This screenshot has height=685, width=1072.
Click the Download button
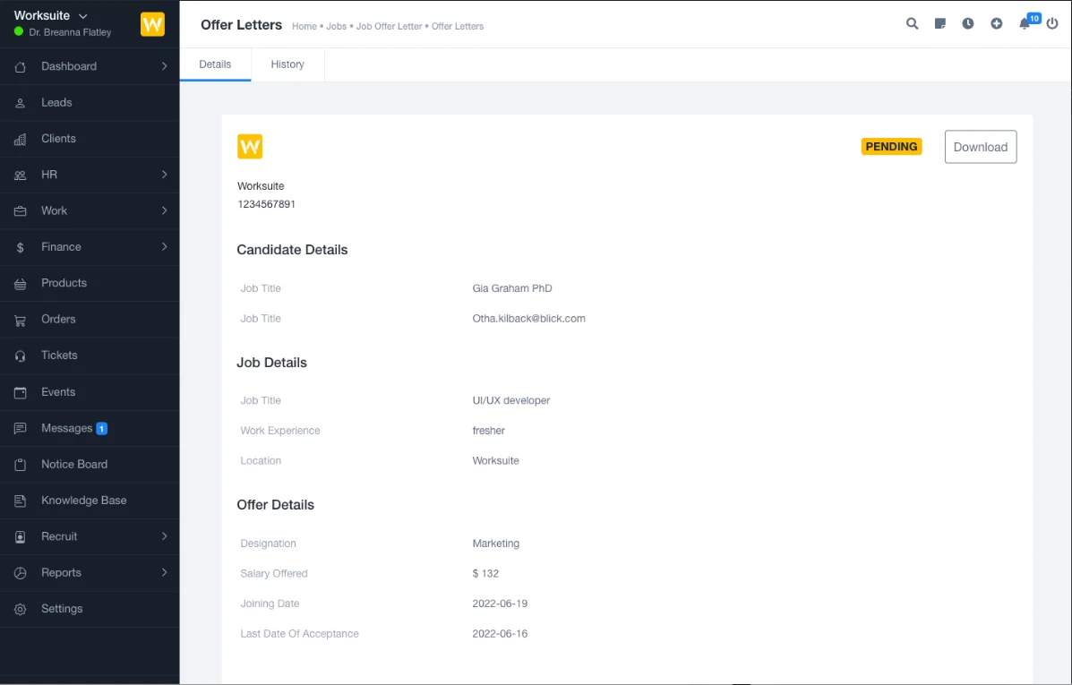pos(980,147)
